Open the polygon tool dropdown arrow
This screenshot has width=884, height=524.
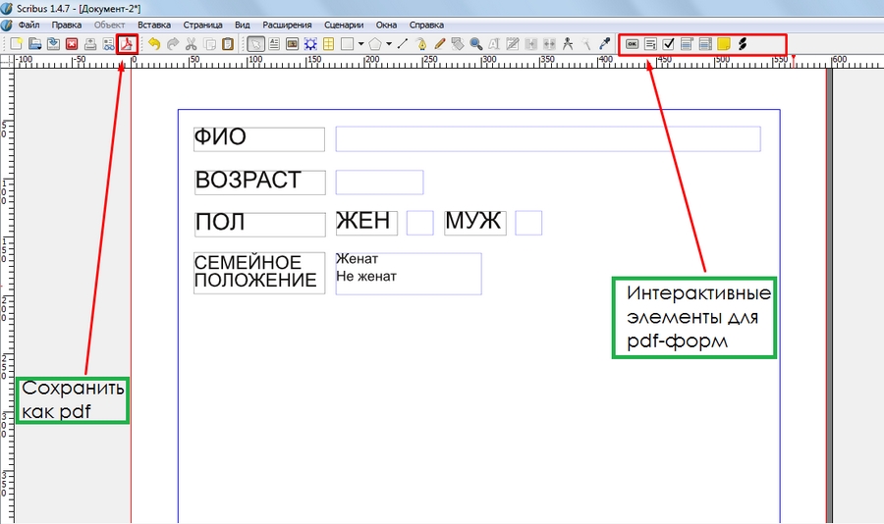[x=389, y=44]
